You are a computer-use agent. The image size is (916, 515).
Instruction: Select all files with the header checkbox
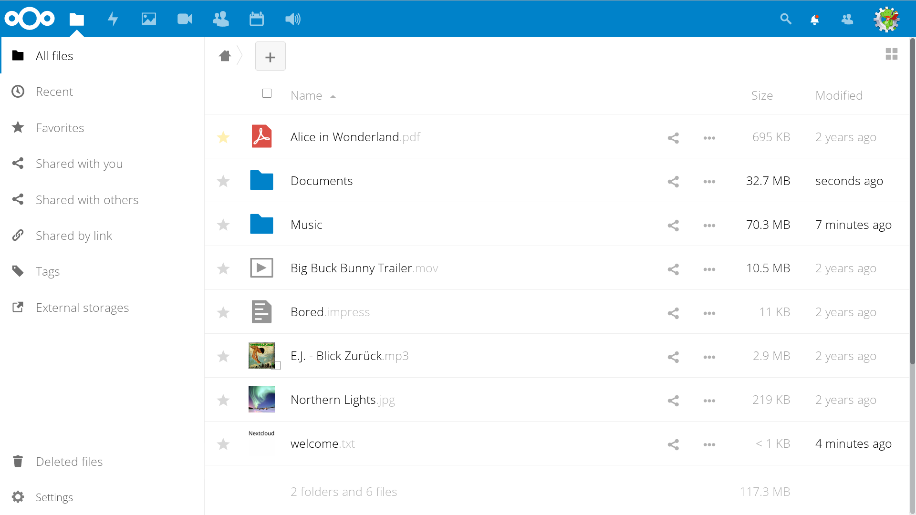pyautogui.click(x=267, y=93)
